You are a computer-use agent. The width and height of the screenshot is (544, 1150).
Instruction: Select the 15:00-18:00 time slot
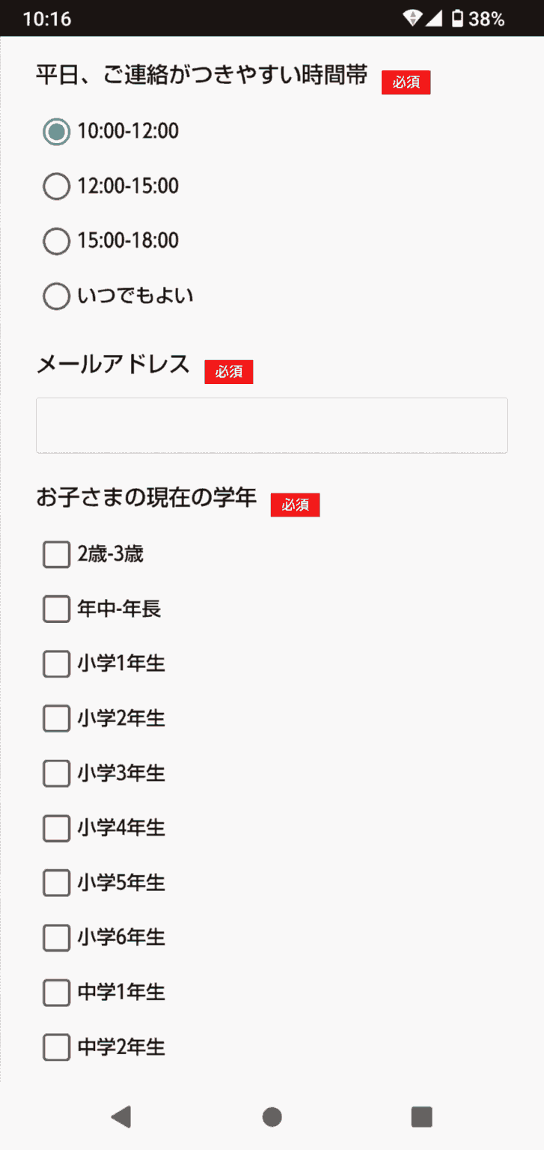pyautogui.click(x=56, y=240)
